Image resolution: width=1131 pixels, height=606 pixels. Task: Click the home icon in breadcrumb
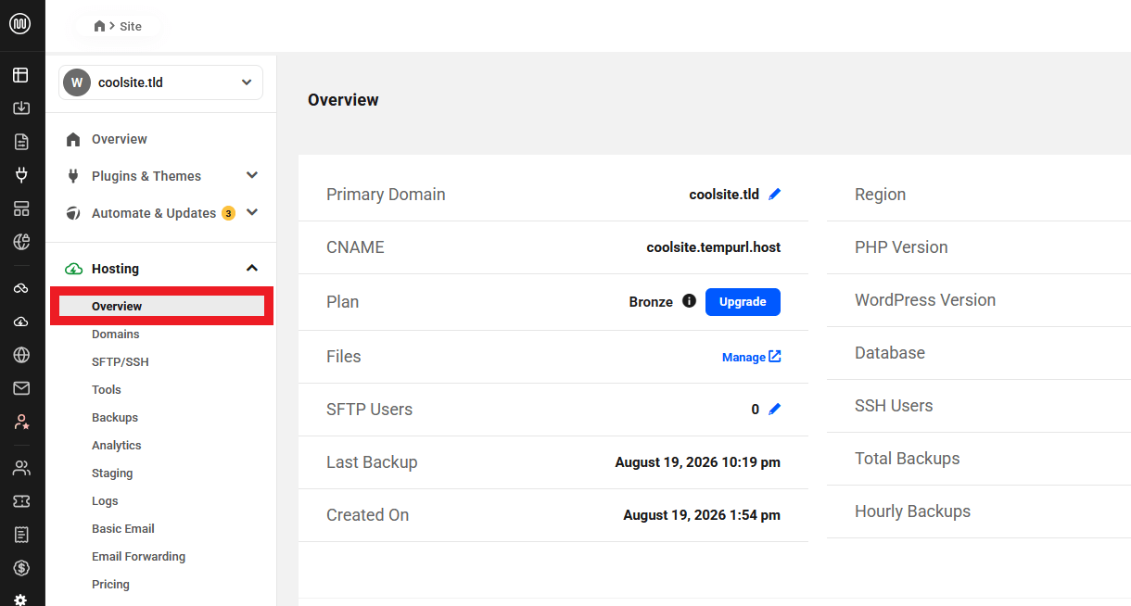[100, 26]
